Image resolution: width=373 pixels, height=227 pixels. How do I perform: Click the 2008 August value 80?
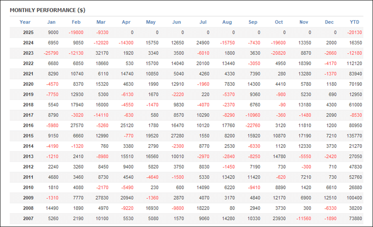(x=232, y=208)
